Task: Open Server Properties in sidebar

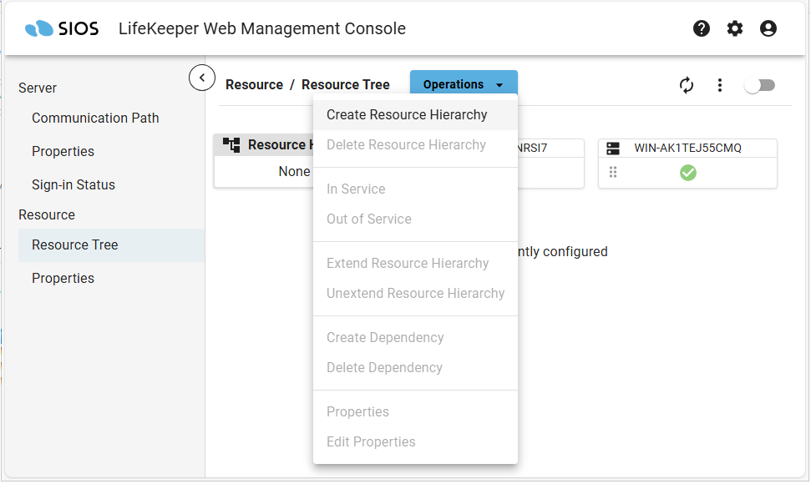Action: tap(63, 152)
